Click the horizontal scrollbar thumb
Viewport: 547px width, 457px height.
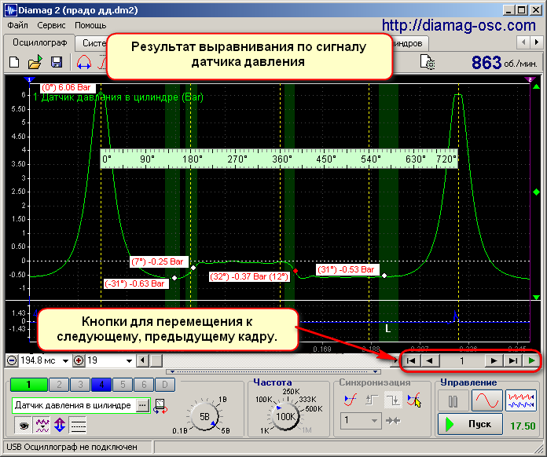click(x=156, y=360)
